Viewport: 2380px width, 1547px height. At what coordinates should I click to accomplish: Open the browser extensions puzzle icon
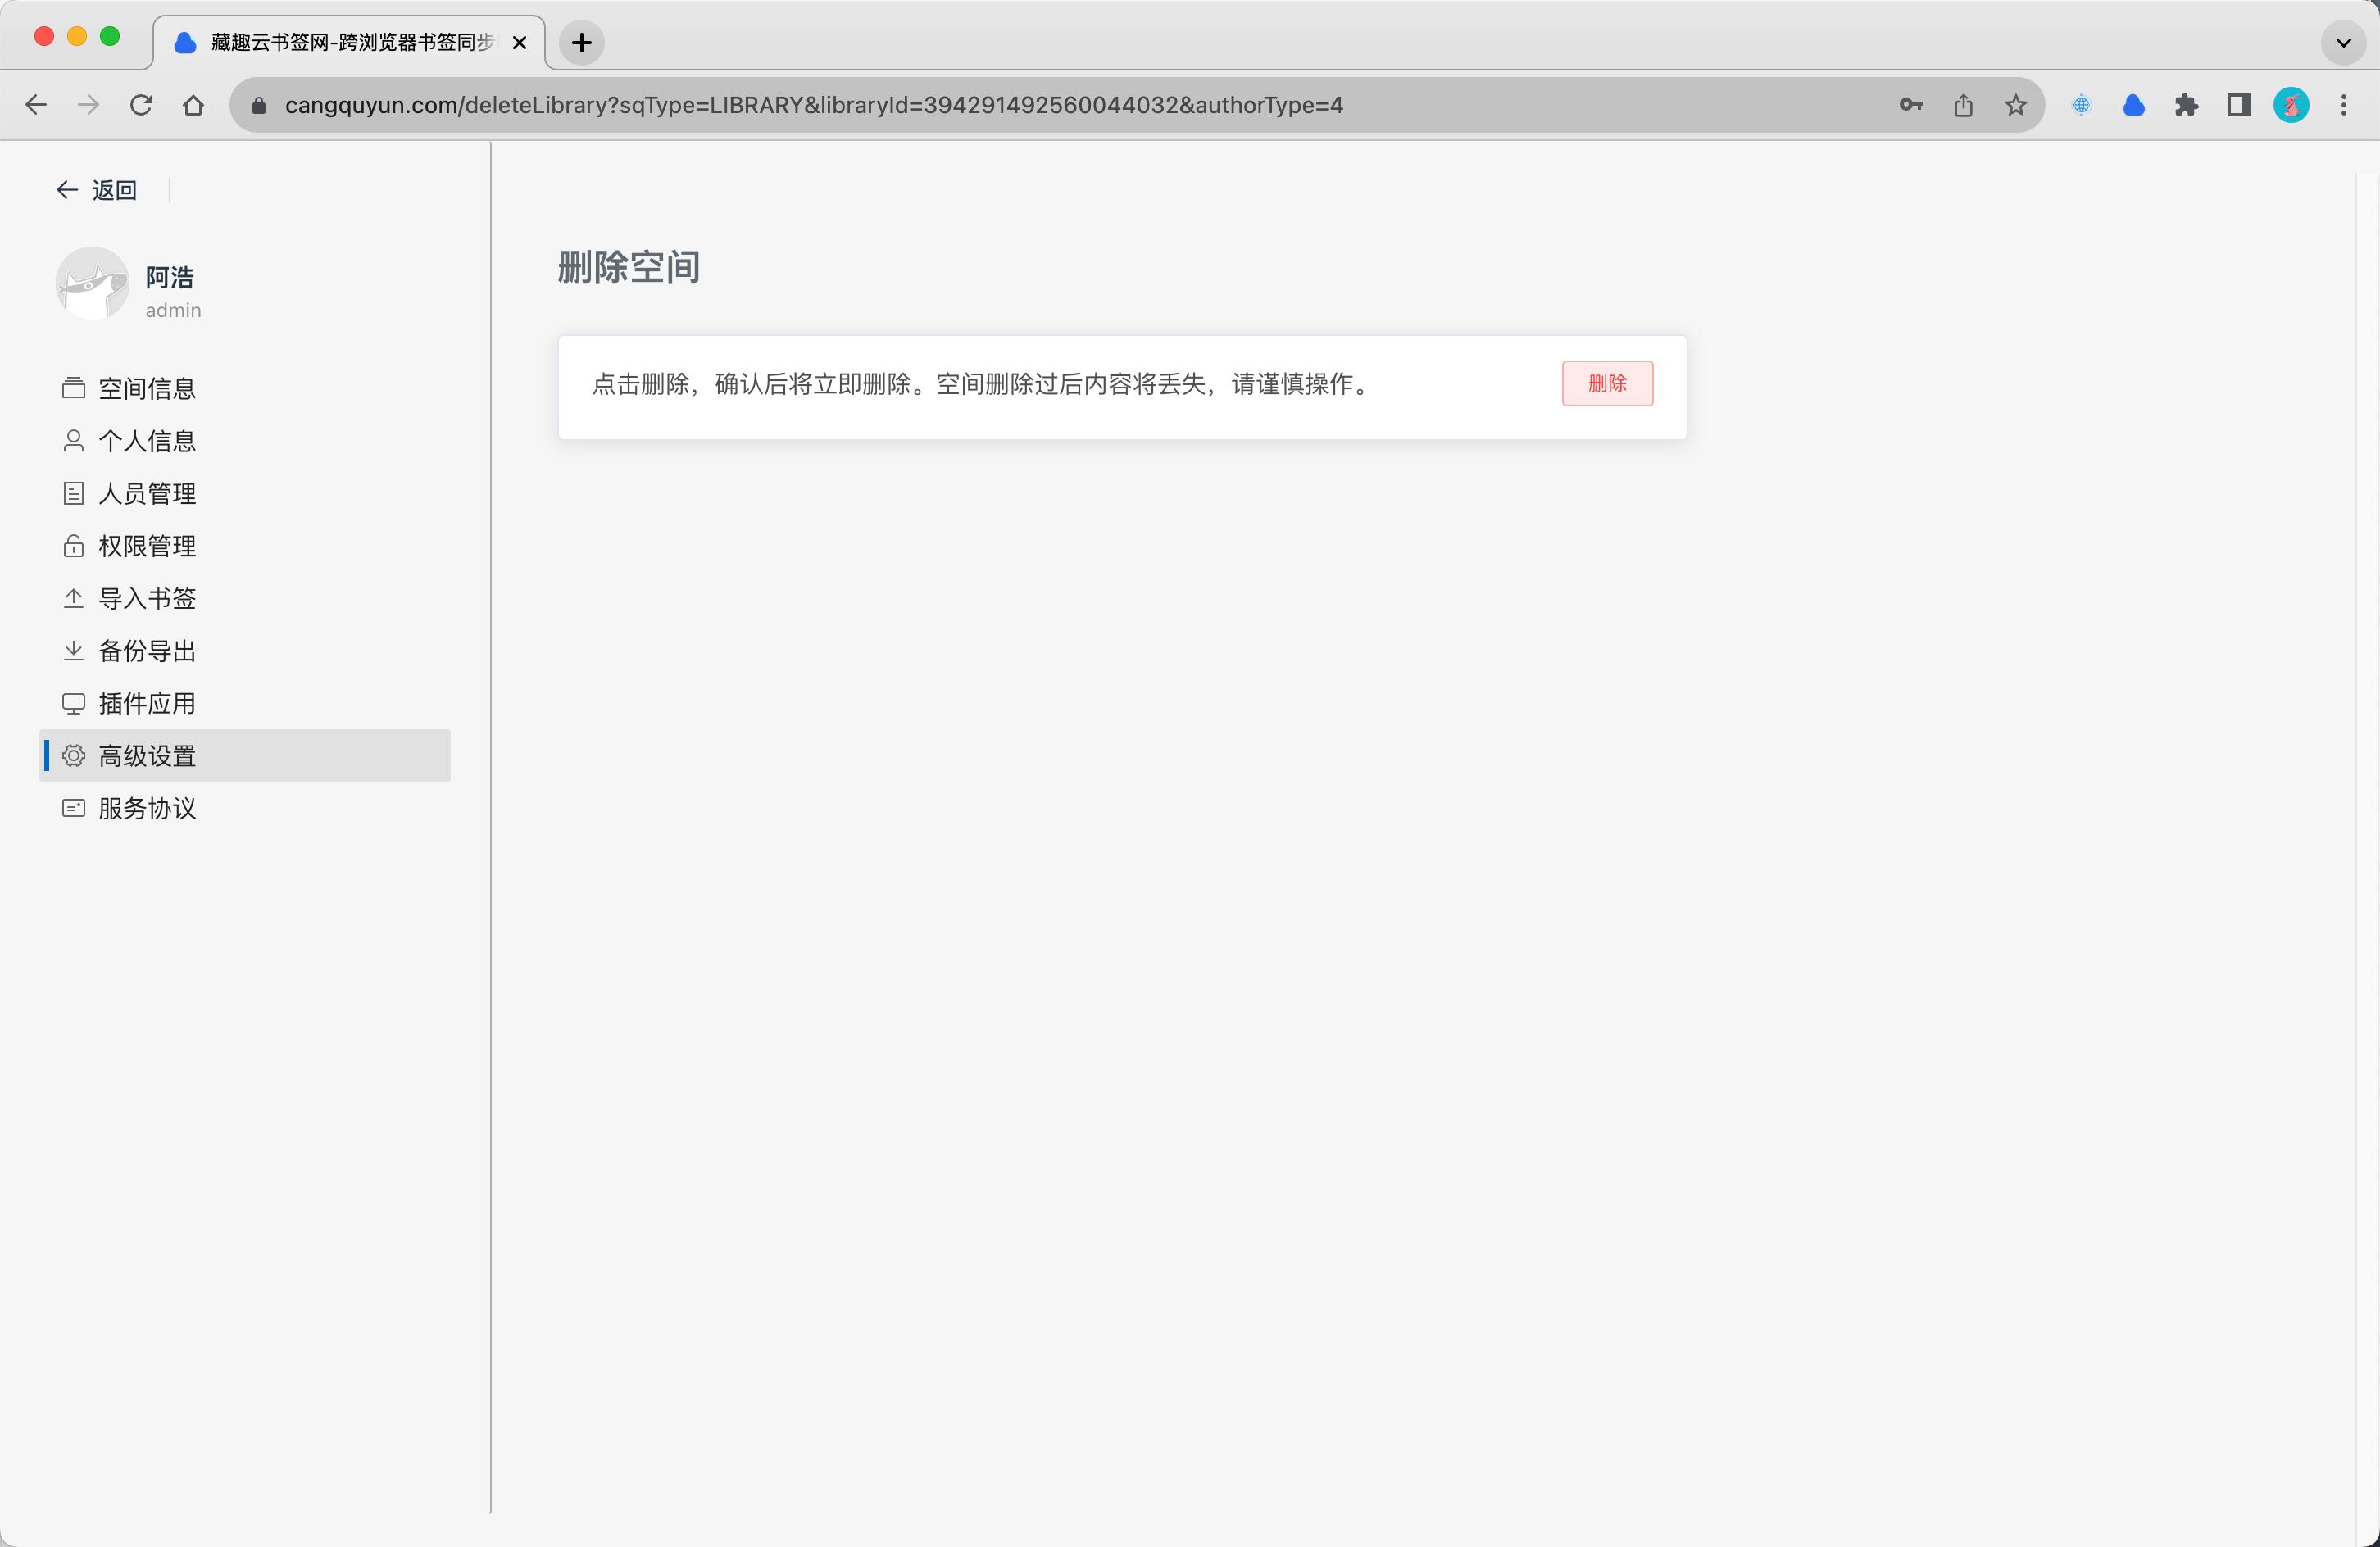(x=2186, y=105)
